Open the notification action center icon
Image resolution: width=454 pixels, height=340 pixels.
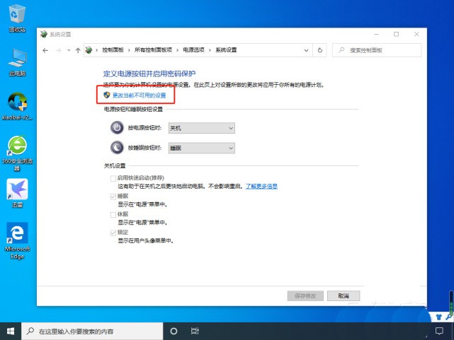(439, 331)
